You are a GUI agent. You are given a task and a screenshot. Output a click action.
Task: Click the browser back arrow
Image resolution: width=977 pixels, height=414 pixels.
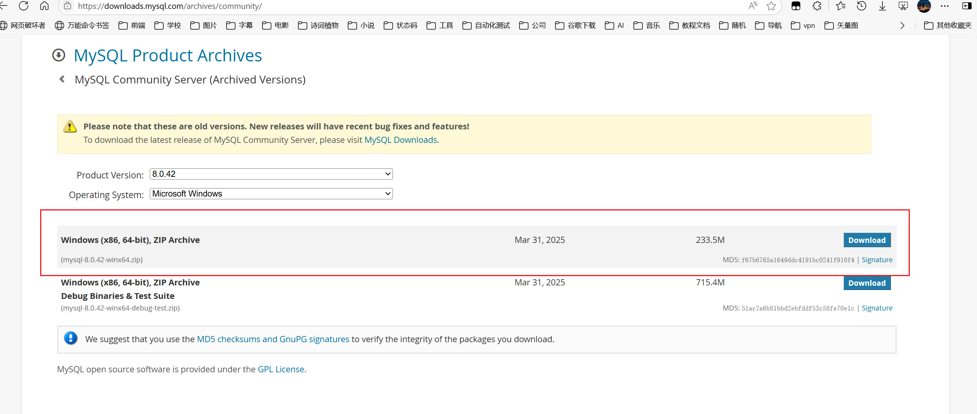click(x=4, y=6)
